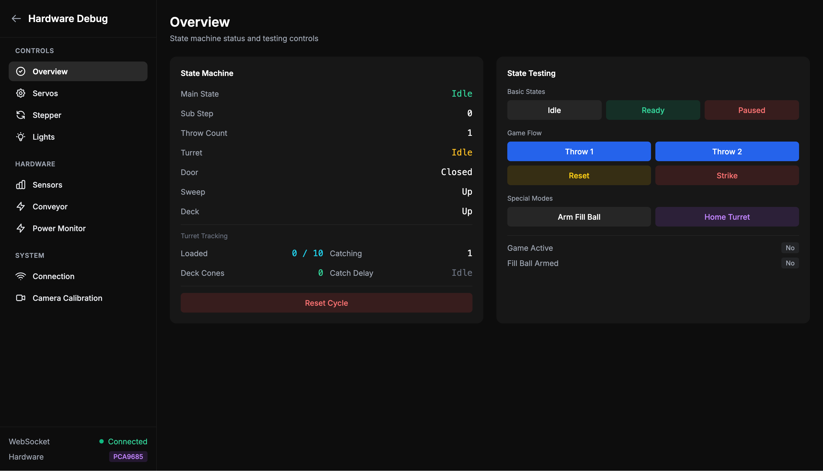
Task: Click the back arrow icon
Action: [16, 19]
